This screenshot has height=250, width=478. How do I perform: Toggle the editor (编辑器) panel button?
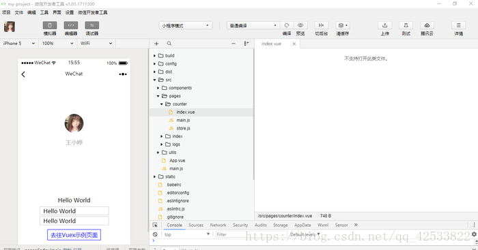pos(71,25)
